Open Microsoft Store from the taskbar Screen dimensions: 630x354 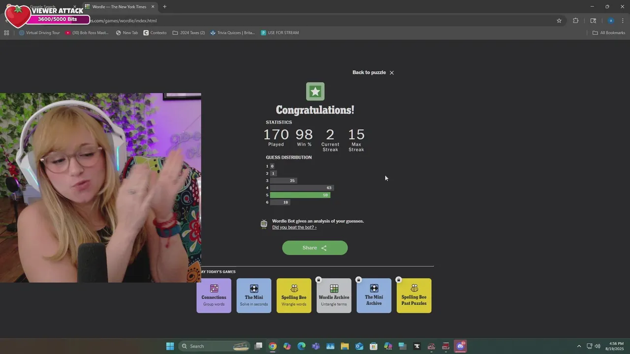click(x=374, y=346)
